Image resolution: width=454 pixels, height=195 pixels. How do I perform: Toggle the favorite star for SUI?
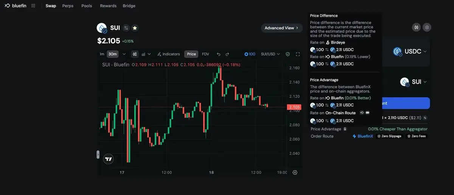tap(135, 28)
